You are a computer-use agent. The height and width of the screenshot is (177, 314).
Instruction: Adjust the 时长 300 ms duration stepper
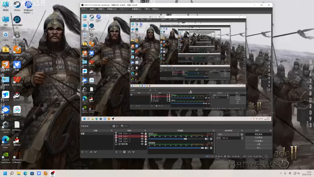pyautogui.click(x=242, y=138)
